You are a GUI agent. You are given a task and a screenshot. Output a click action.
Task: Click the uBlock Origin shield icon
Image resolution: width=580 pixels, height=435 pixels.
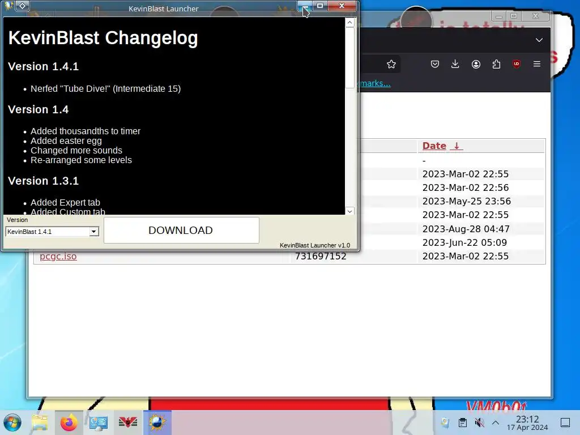(x=517, y=64)
